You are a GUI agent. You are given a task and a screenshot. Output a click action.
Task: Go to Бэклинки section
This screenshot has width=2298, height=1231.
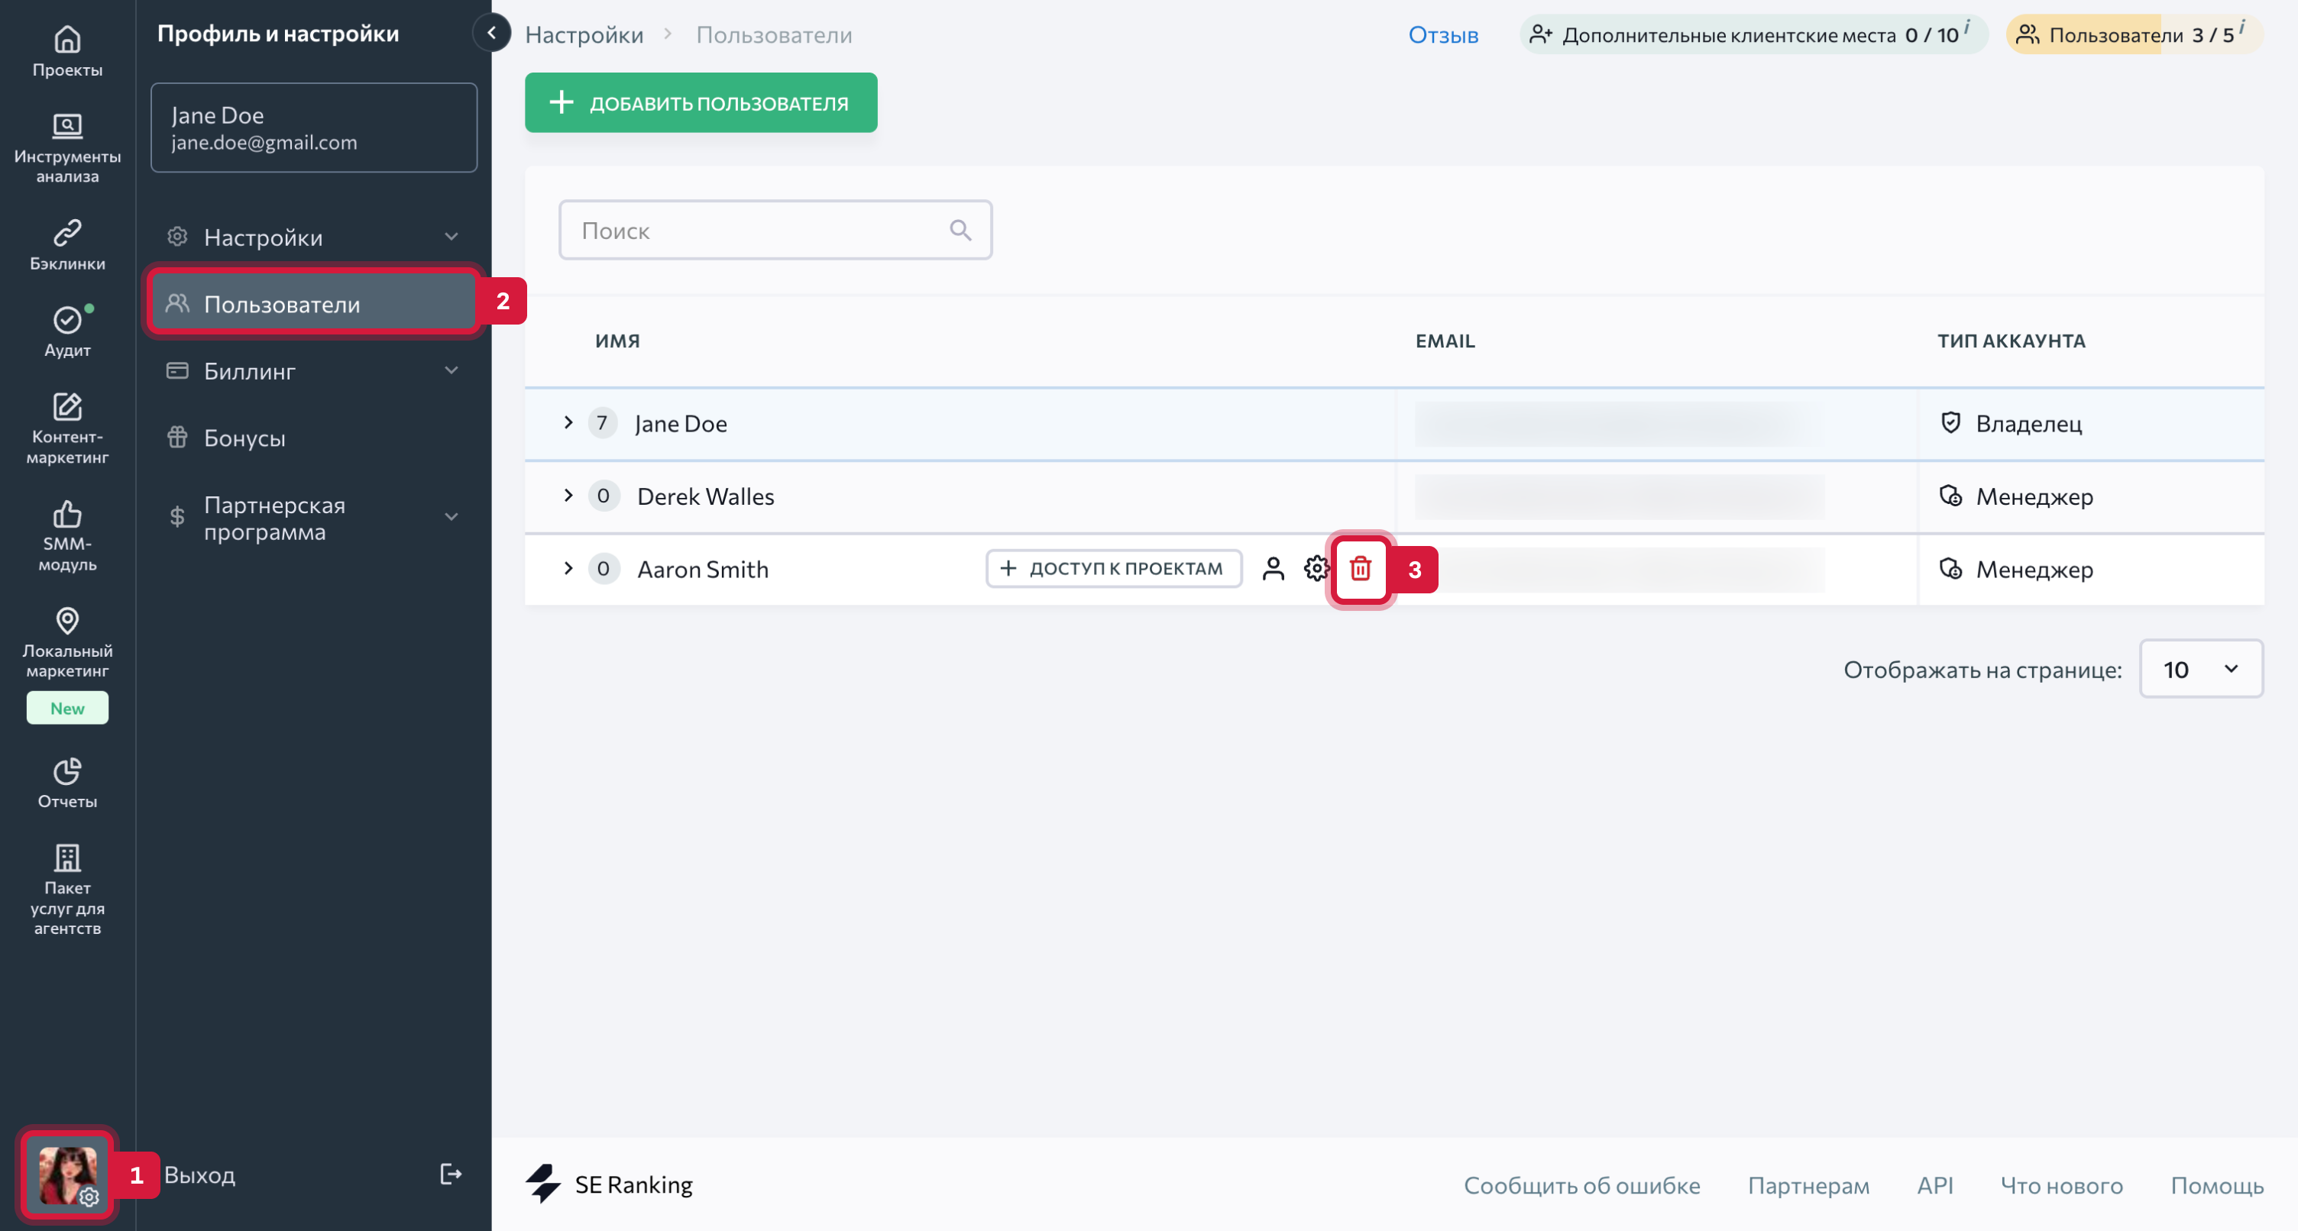coord(67,244)
